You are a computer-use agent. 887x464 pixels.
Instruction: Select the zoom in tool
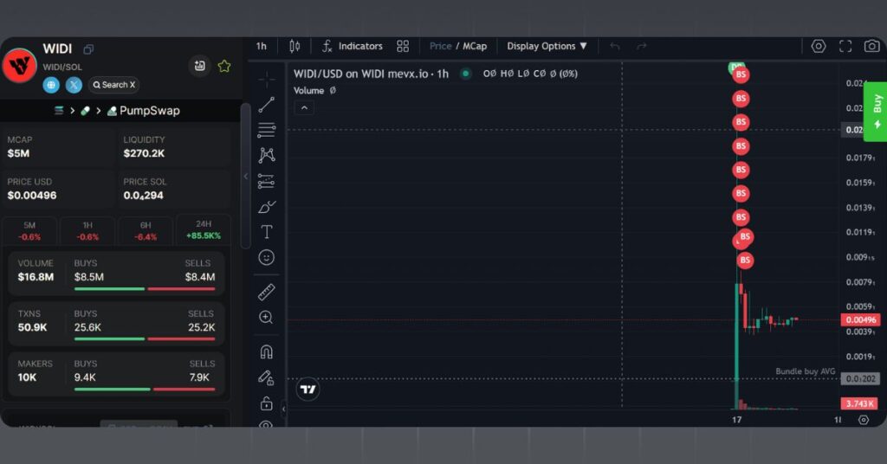(267, 318)
